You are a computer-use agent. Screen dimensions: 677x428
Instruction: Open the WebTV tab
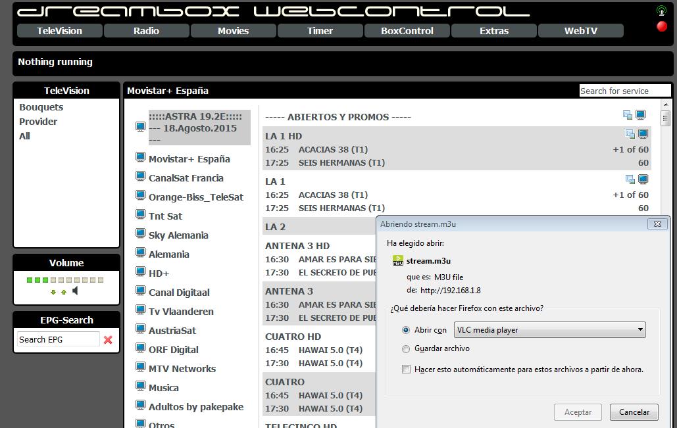pos(581,31)
